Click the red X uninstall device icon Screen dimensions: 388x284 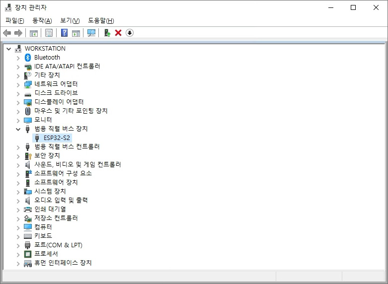tap(118, 33)
